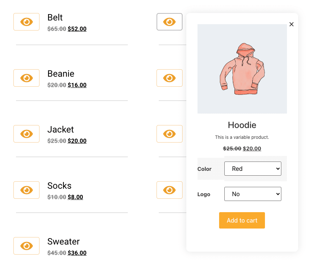Click the eye button in the second column's second row
This screenshot has width=316, height=265.
pyautogui.click(x=170, y=78)
